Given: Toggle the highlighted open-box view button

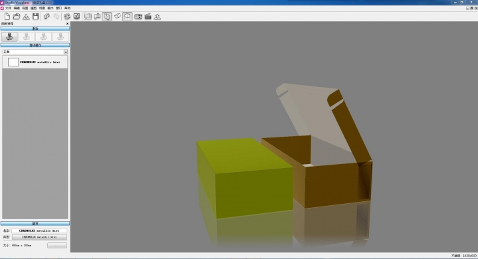Looking at the screenshot, I should [x=128, y=17].
